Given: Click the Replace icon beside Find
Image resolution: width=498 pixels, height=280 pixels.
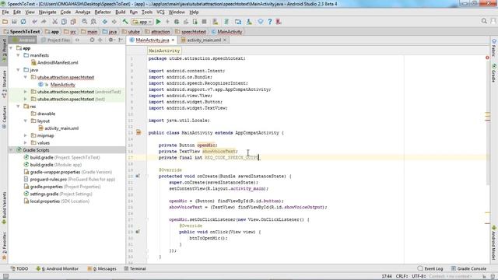Looking at the screenshot, I should pyautogui.click(x=93, y=22).
